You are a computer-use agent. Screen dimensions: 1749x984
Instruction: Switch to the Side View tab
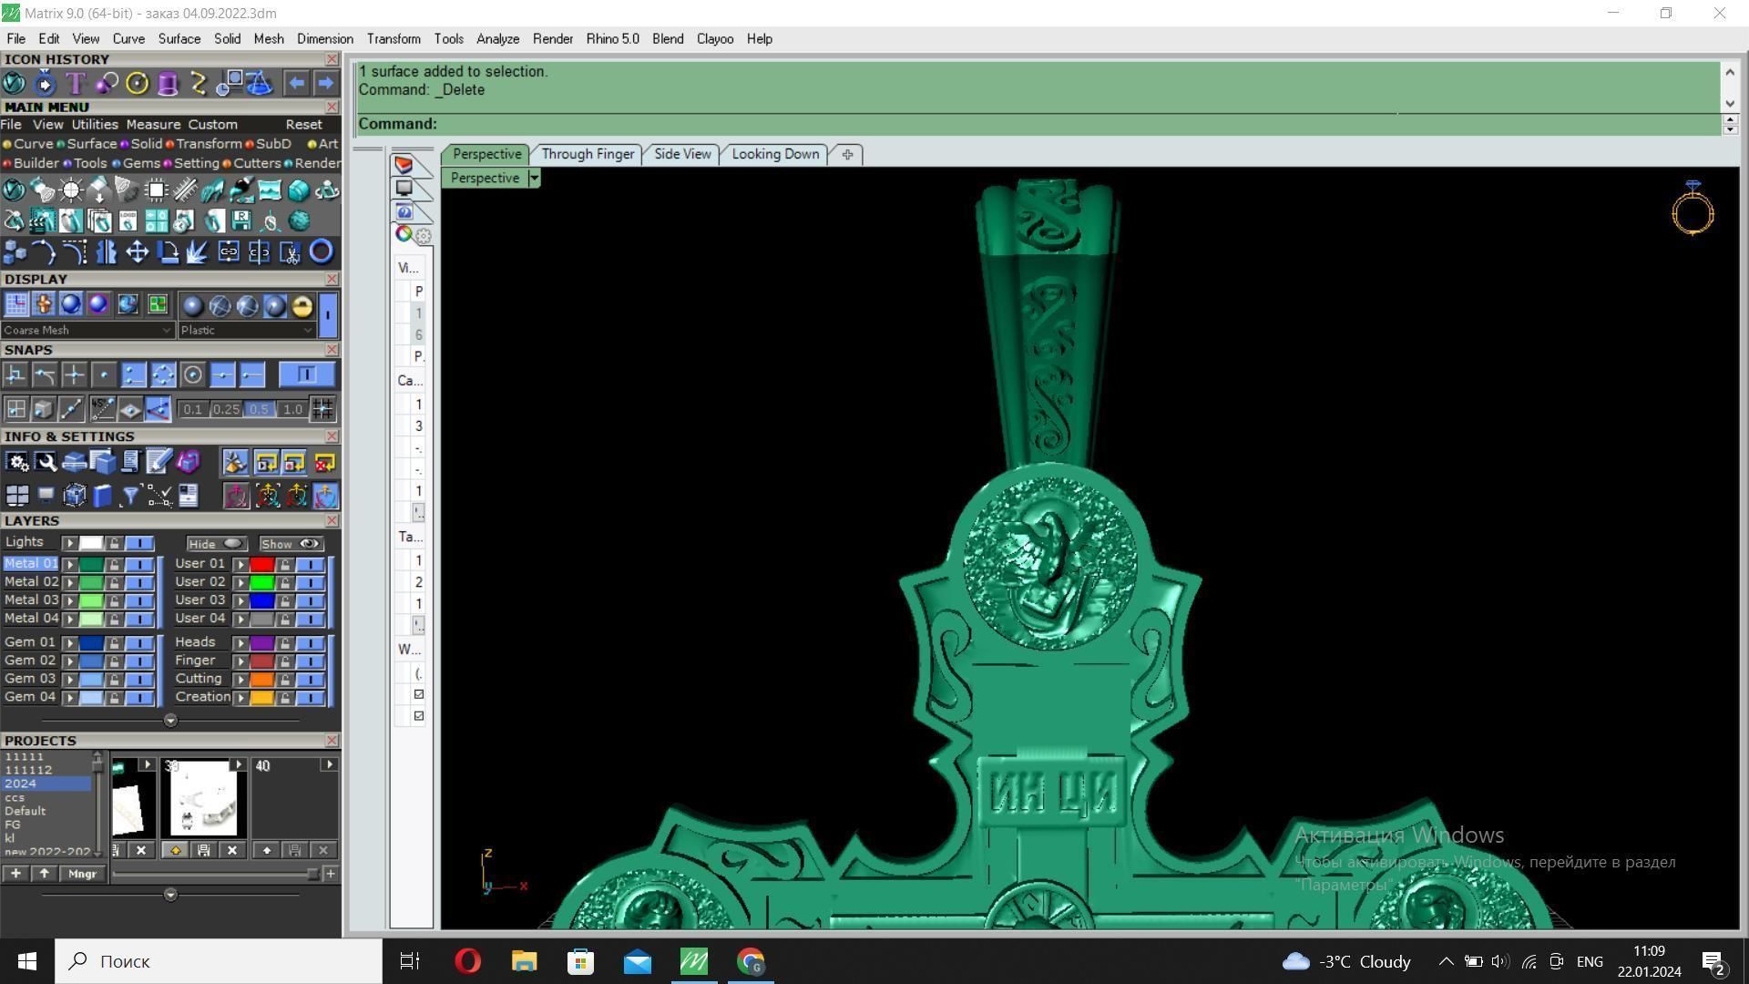681,154
